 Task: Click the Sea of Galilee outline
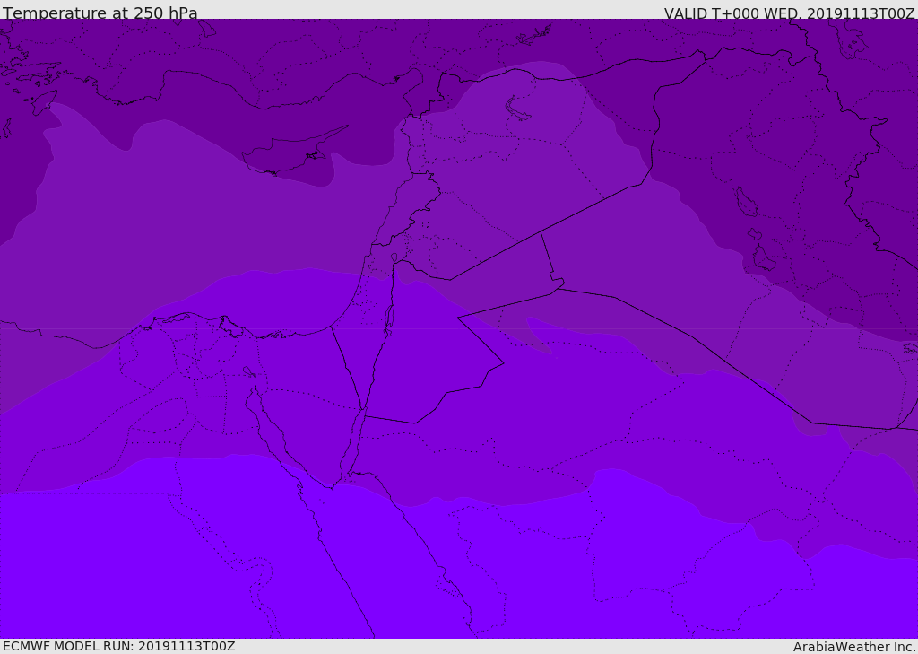394,259
